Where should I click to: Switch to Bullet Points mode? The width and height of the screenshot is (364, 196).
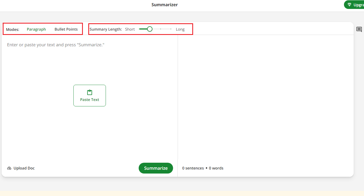[x=66, y=29]
